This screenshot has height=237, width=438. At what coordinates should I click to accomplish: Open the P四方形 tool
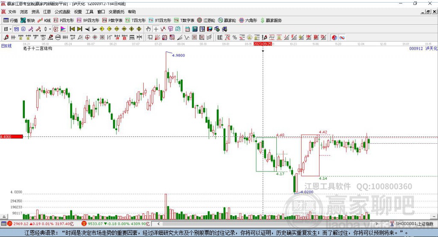coord(64,21)
